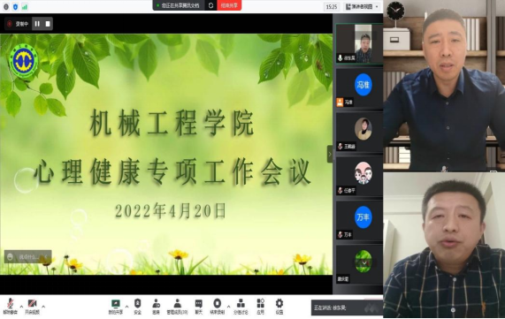This screenshot has width=505, height=319.
Task: Select the 万丰 participant thumbnail
Action: coord(359,221)
